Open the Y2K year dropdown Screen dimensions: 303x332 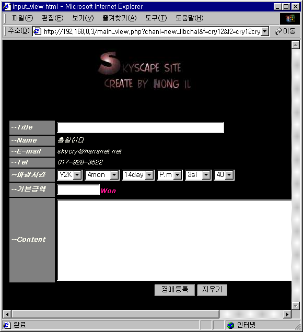(x=69, y=175)
